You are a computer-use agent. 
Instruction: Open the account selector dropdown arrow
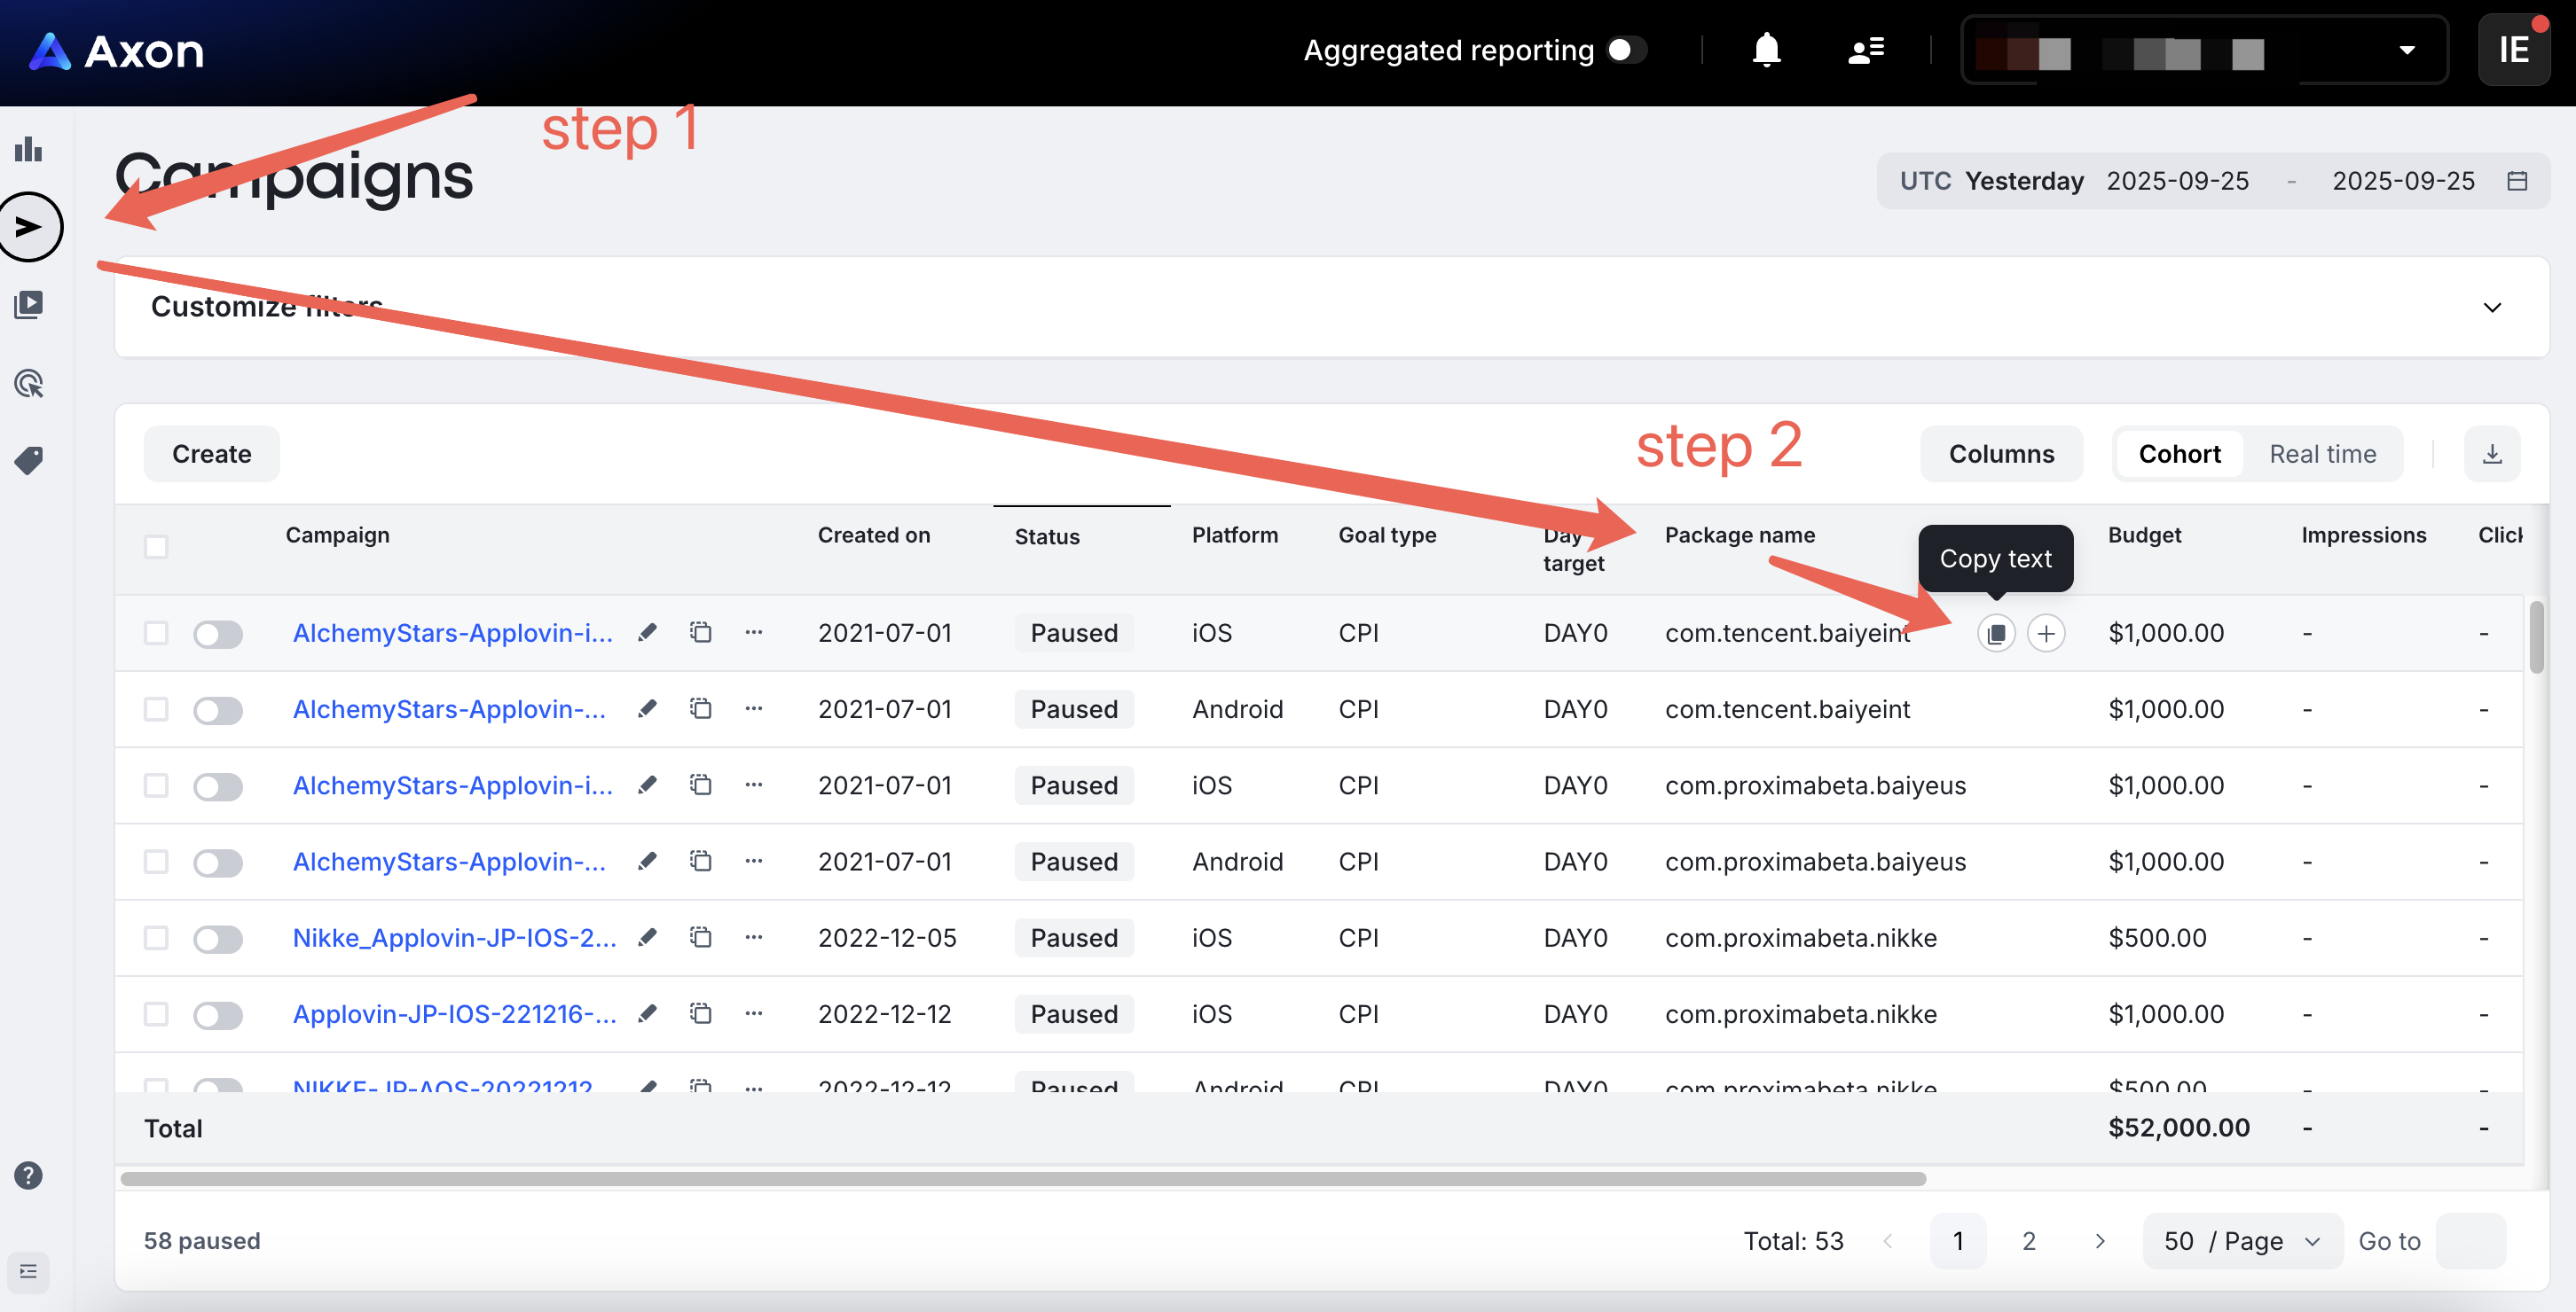tap(2407, 50)
